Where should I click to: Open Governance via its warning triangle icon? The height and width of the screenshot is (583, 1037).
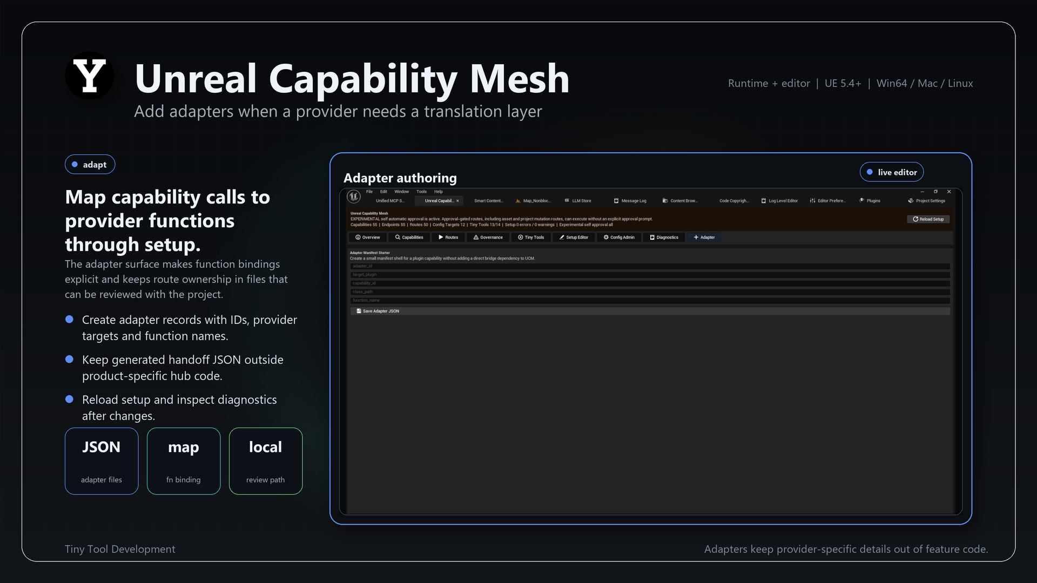point(476,238)
